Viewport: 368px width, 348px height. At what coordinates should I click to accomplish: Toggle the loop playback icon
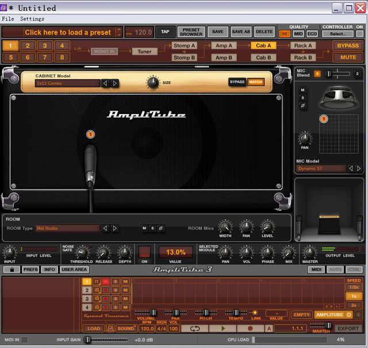coord(193,328)
